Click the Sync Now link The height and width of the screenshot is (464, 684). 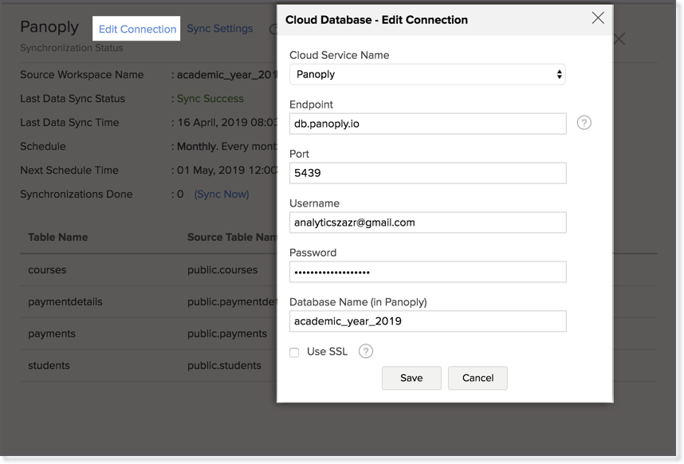click(x=222, y=194)
